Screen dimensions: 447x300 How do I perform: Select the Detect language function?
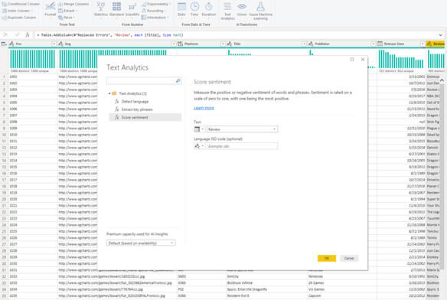point(135,102)
